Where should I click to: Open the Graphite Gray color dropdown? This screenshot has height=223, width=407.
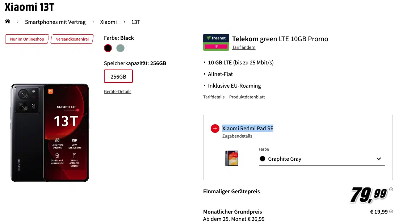[322, 159]
